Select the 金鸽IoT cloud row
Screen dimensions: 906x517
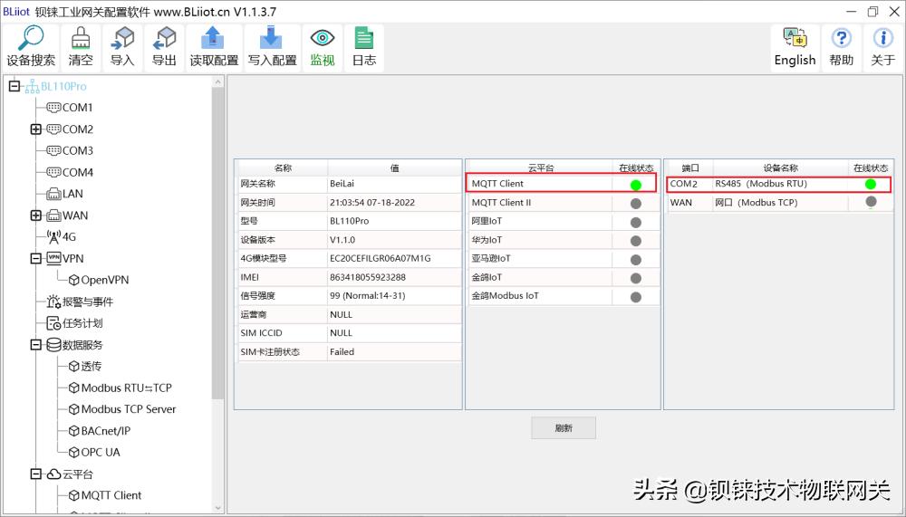[564, 277]
